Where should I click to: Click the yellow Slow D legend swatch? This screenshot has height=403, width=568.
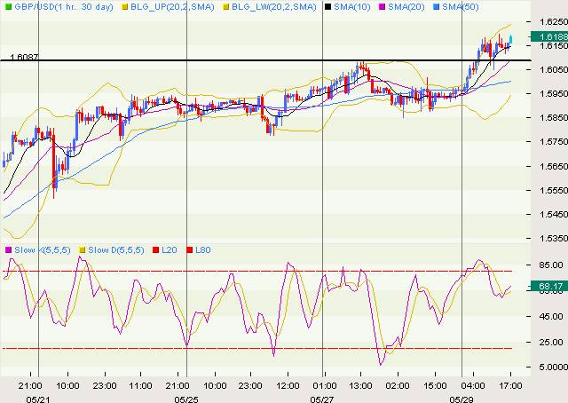83,249
